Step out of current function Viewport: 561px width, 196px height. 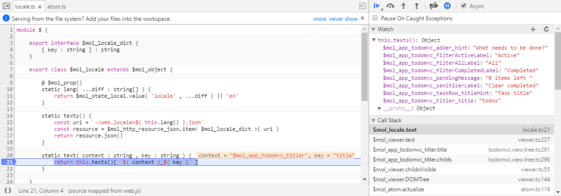tap(416, 6)
